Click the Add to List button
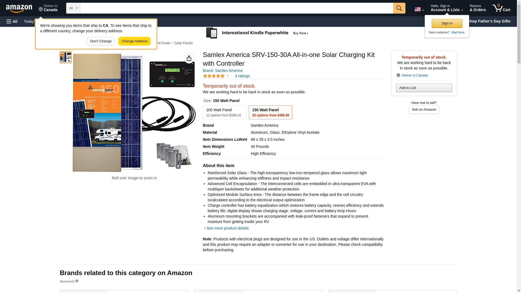 pyautogui.click(x=424, y=88)
